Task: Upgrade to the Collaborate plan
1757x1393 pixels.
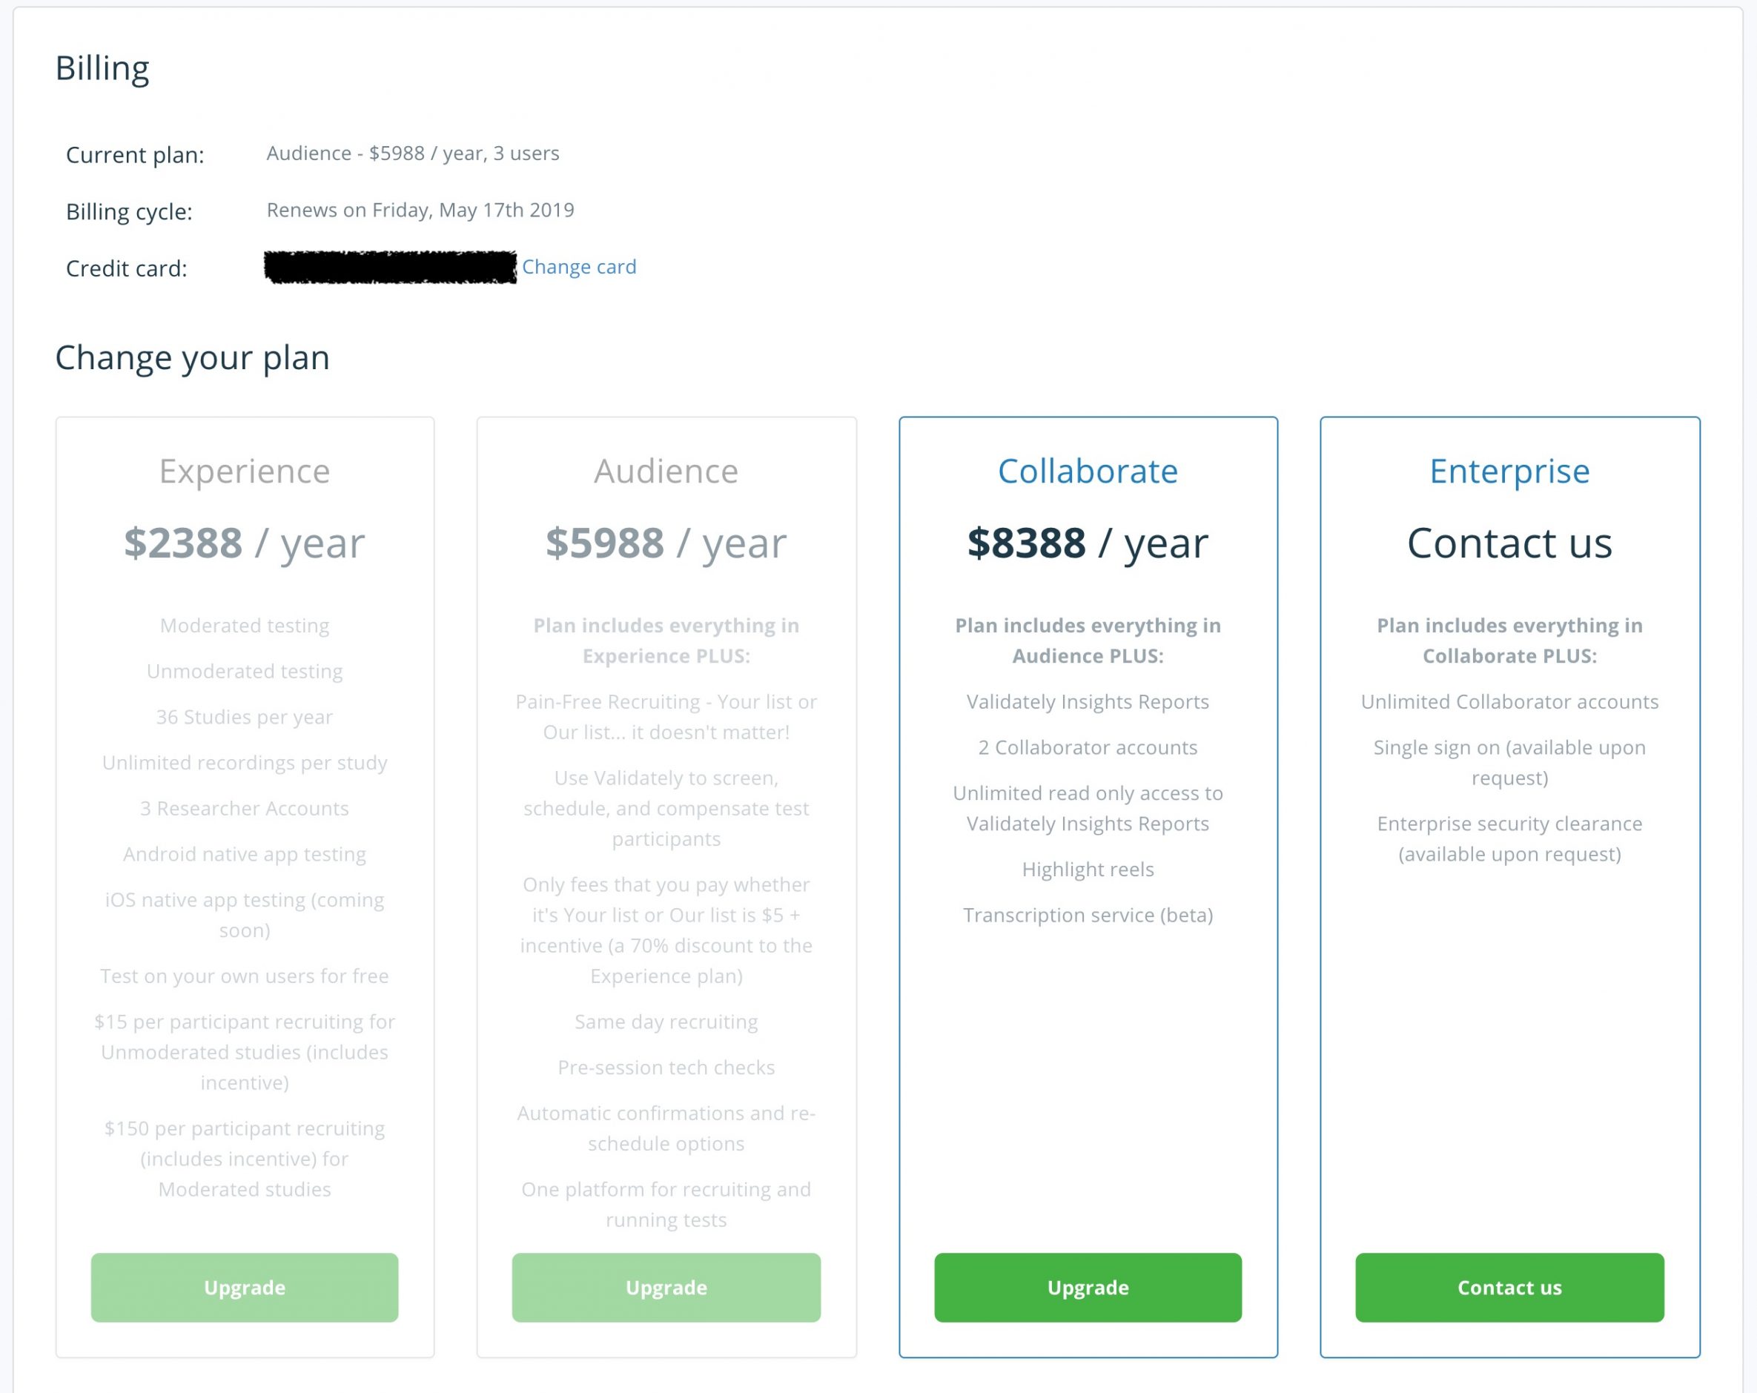Action: pyautogui.click(x=1087, y=1287)
